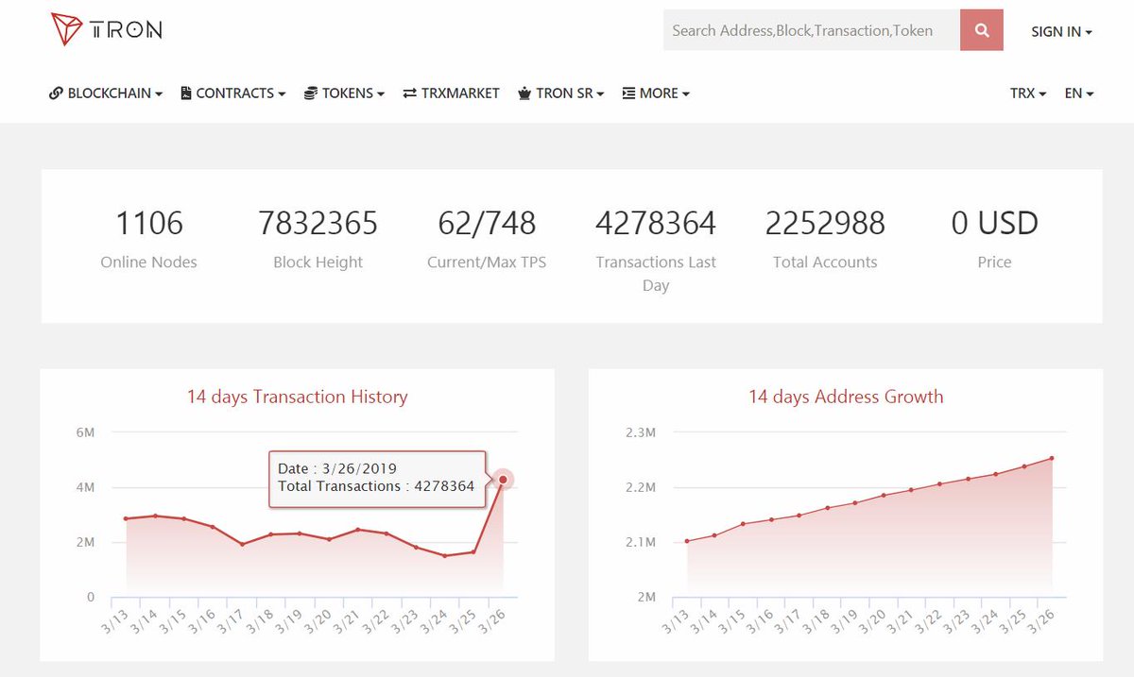Click the list icon beside MORE

coord(628,93)
